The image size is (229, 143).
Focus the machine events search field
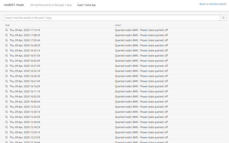pos(112,18)
